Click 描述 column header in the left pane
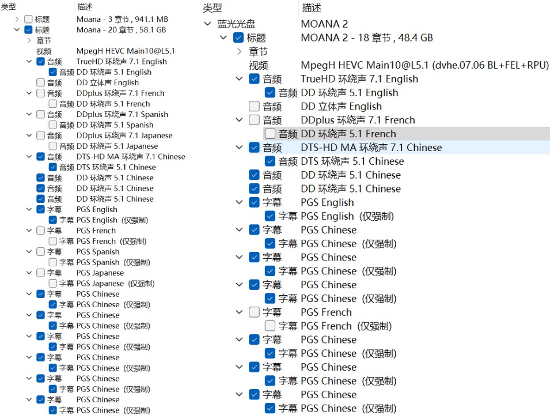The image size is (550, 415). coord(85,7)
